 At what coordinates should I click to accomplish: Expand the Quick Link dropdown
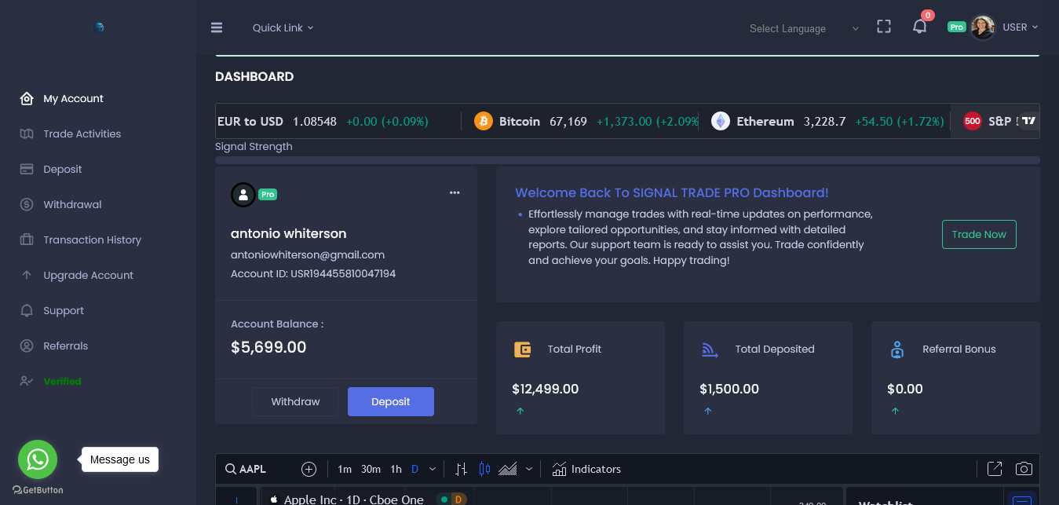click(283, 27)
